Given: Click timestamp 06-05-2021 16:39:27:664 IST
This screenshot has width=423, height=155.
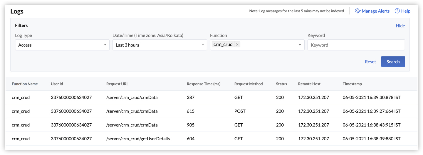Looking at the screenshot, I should 372,111.
